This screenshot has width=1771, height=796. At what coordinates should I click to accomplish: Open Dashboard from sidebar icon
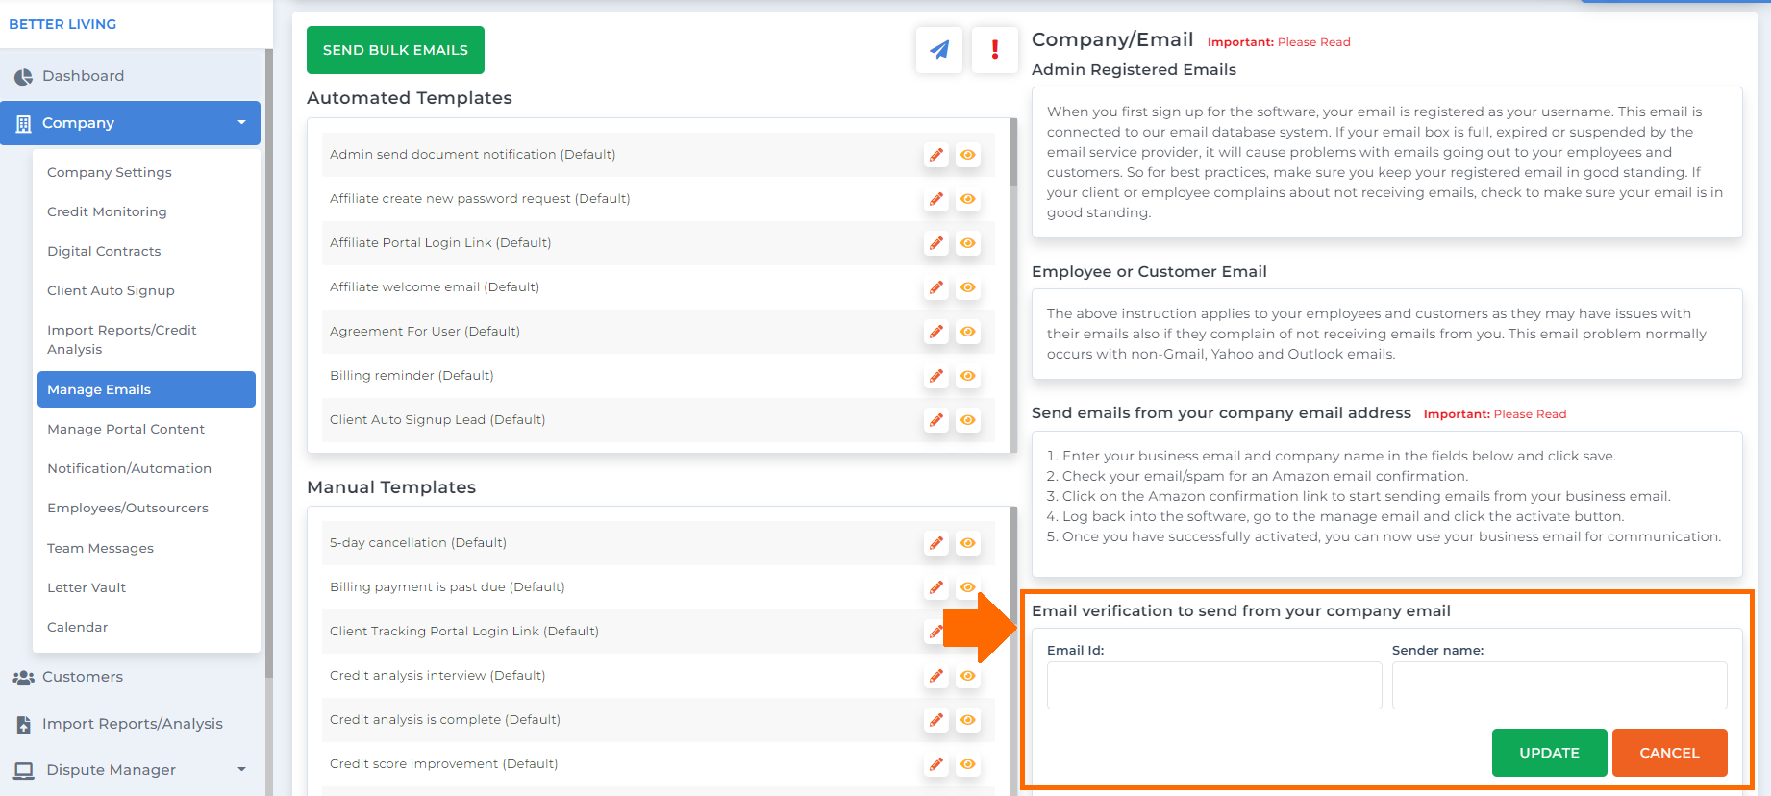pyautogui.click(x=23, y=76)
